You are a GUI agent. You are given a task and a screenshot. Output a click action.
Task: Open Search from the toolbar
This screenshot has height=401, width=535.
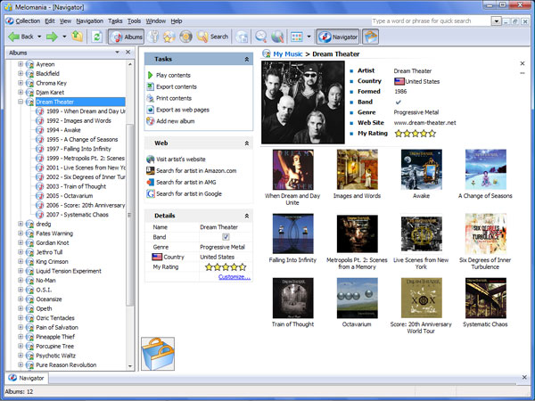pos(212,37)
